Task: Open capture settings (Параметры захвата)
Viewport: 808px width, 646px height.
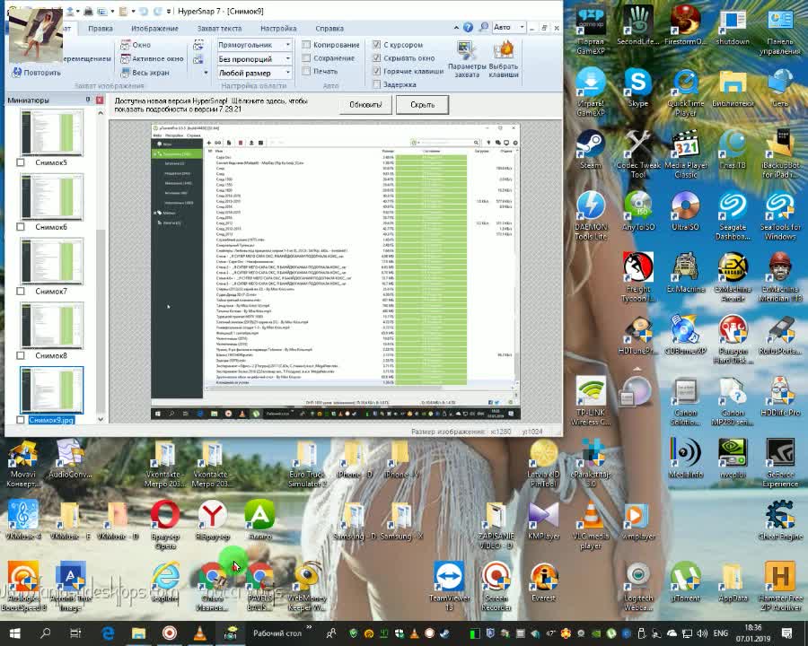Action: tap(466, 58)
